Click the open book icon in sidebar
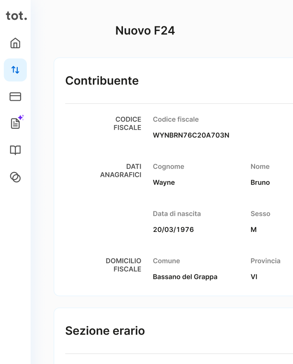The height and width of the screenshot is (364, 293). tap(15, 150)
